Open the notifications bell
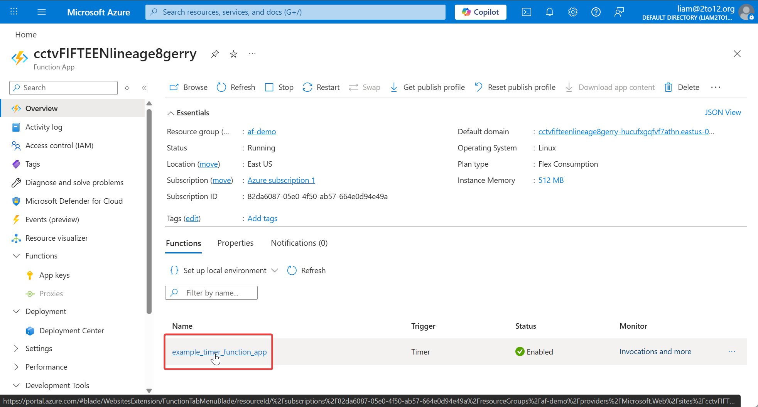Image resolution: width=758 pixels, height=407 pixels. tap(550, 12)
